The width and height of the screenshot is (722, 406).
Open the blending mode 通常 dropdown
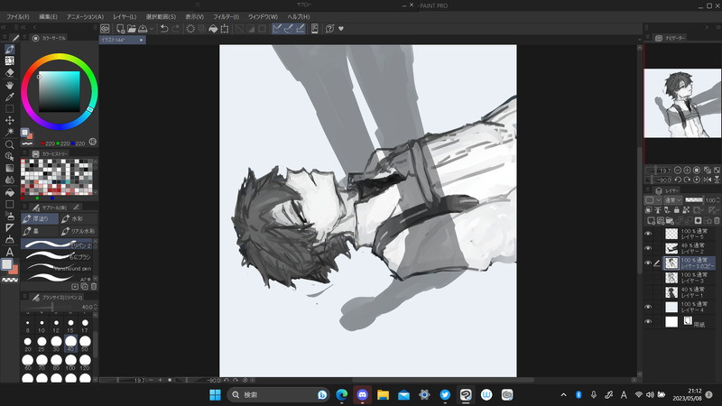(x=672, y=199)
